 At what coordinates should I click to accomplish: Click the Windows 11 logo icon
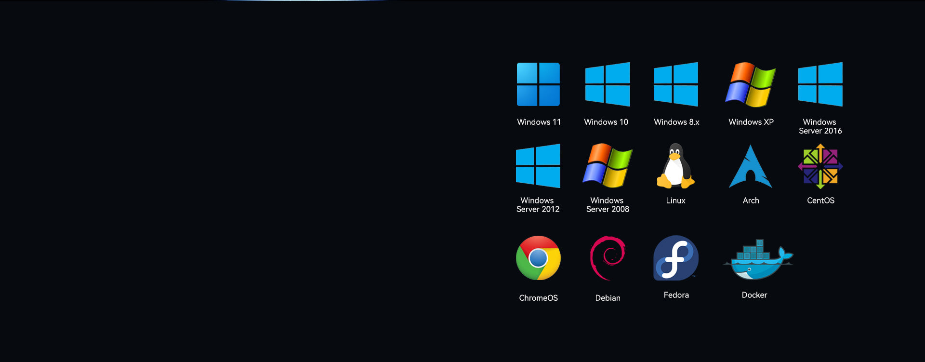tap(538, 84)
